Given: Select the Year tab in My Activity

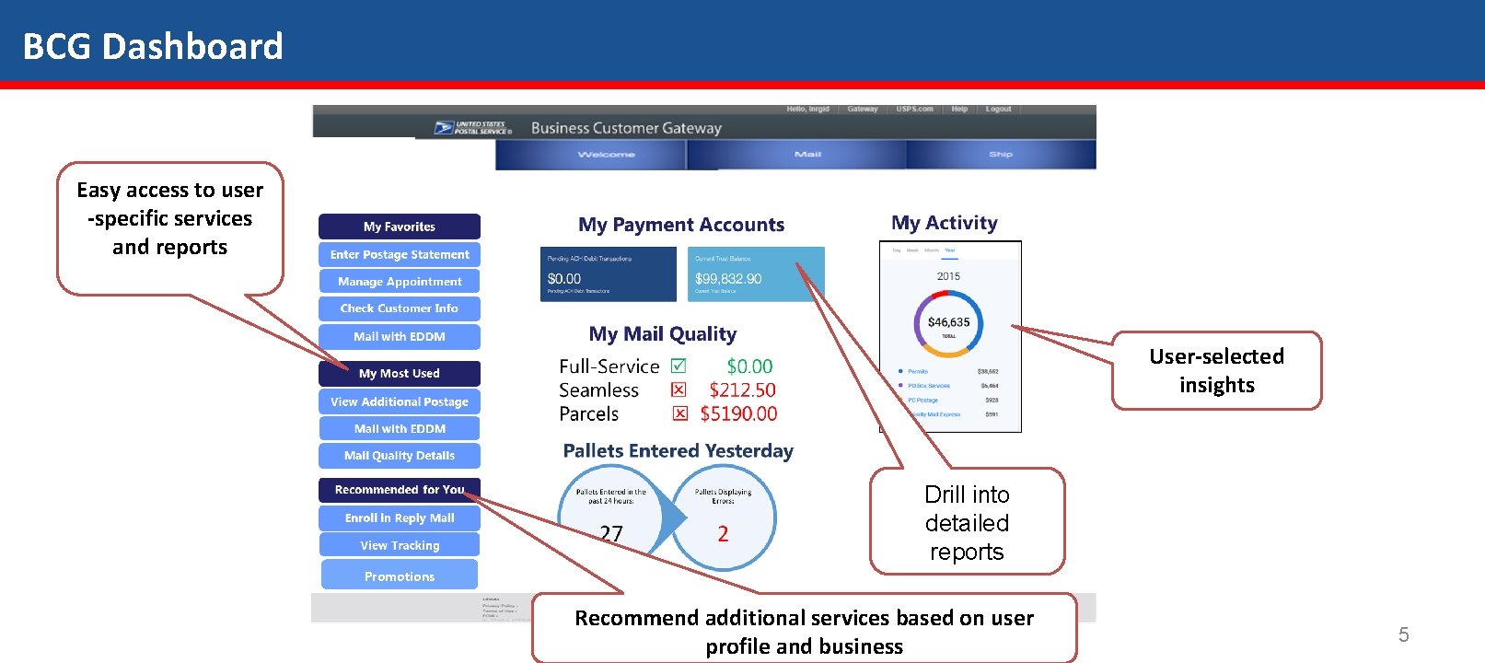Looking at the screenshot, I should [950, 250].
